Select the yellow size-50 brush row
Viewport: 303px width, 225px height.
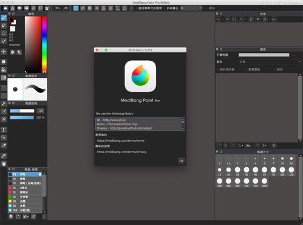tap(25, 201)
